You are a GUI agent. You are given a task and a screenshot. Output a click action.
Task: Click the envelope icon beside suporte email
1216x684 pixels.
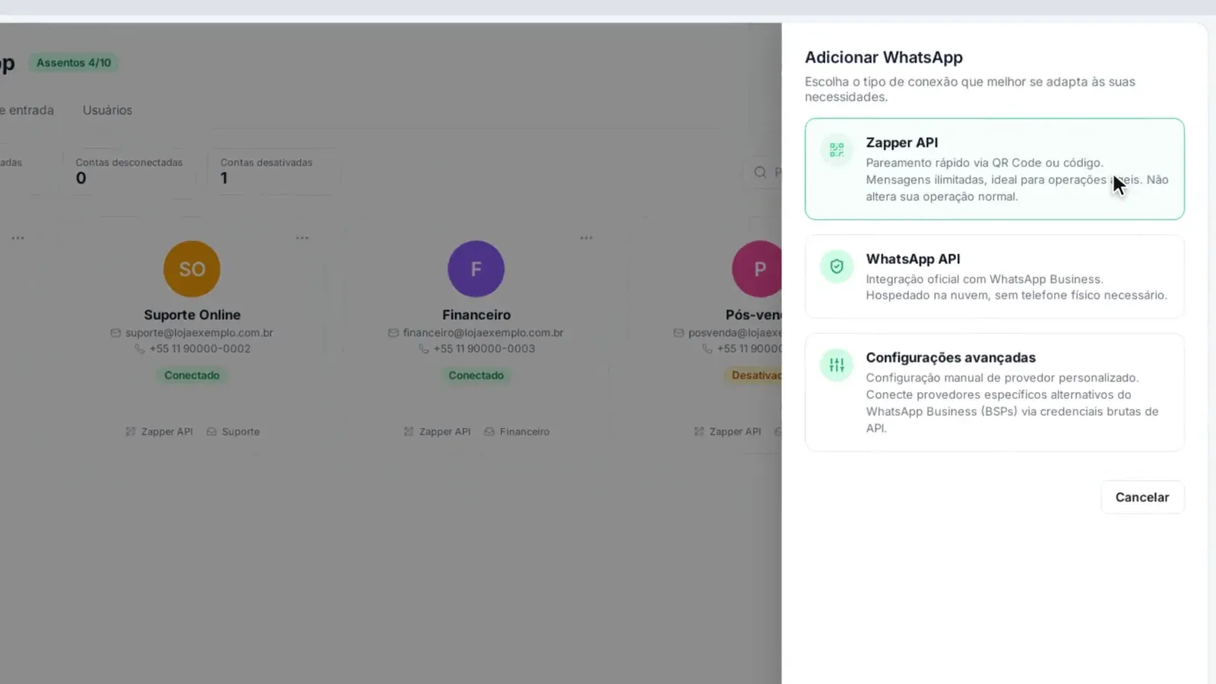click(116, 333)
